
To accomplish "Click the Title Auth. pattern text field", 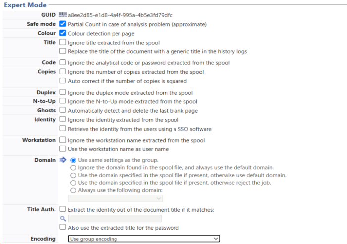I will [115, 218].
